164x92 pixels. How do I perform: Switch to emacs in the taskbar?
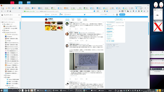click(x=64, y=90)
